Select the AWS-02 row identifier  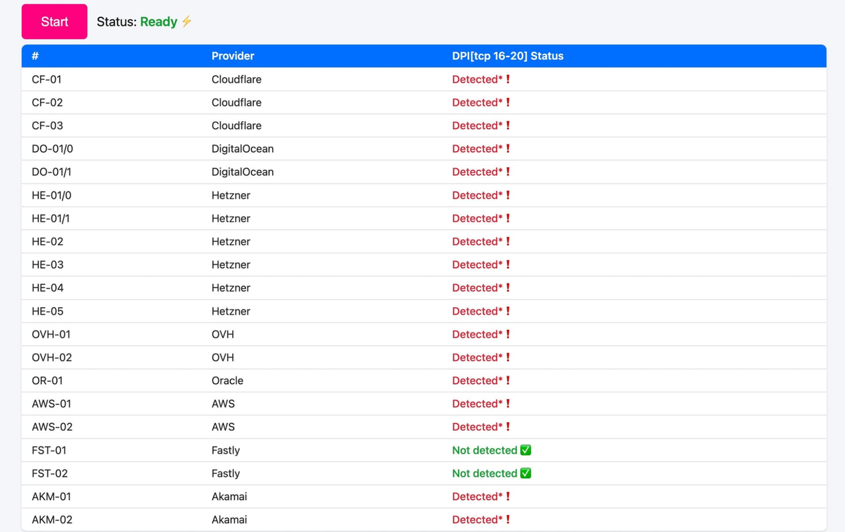[x=52, y=427]
